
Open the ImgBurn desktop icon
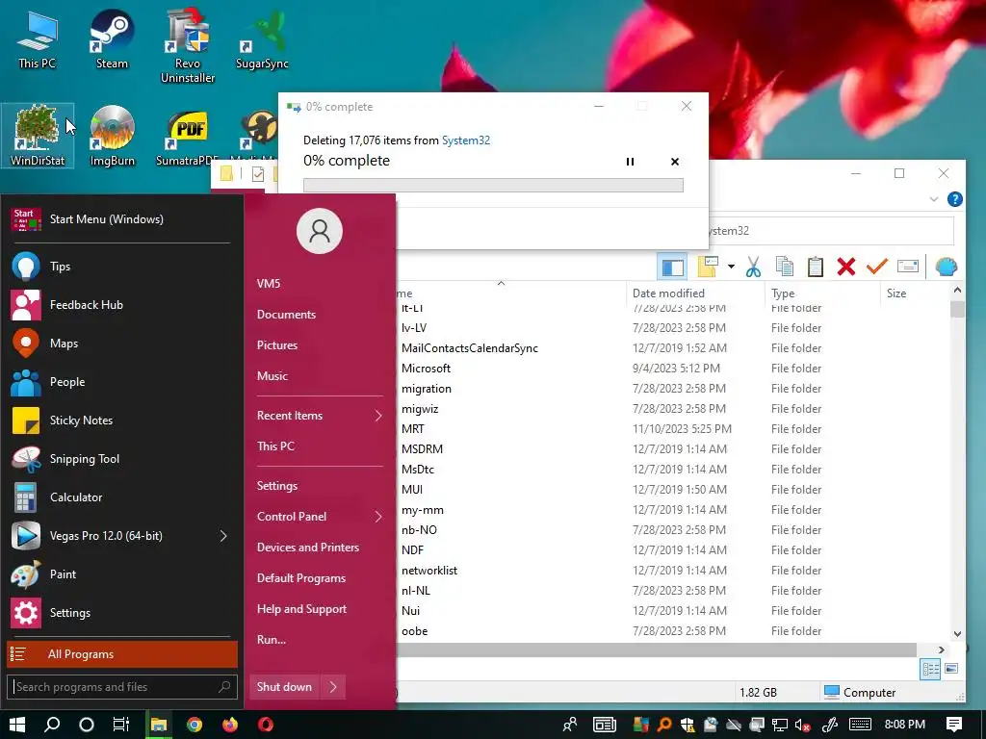112,136
